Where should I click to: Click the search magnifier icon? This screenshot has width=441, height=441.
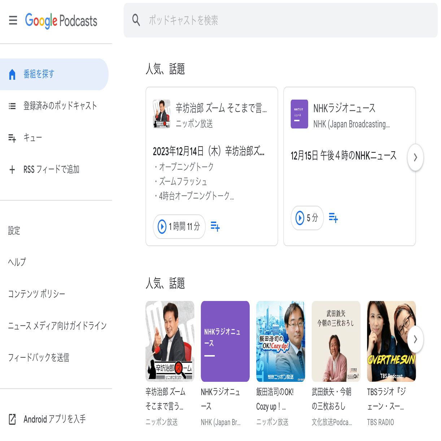136,20
